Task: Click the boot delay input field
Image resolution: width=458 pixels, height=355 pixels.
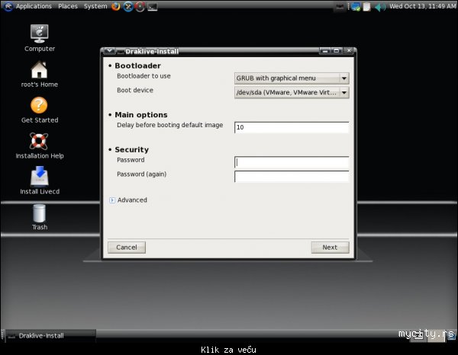Action: 292,127
